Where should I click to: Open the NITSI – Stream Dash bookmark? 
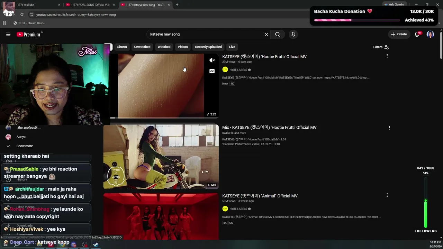pos(29,23)
